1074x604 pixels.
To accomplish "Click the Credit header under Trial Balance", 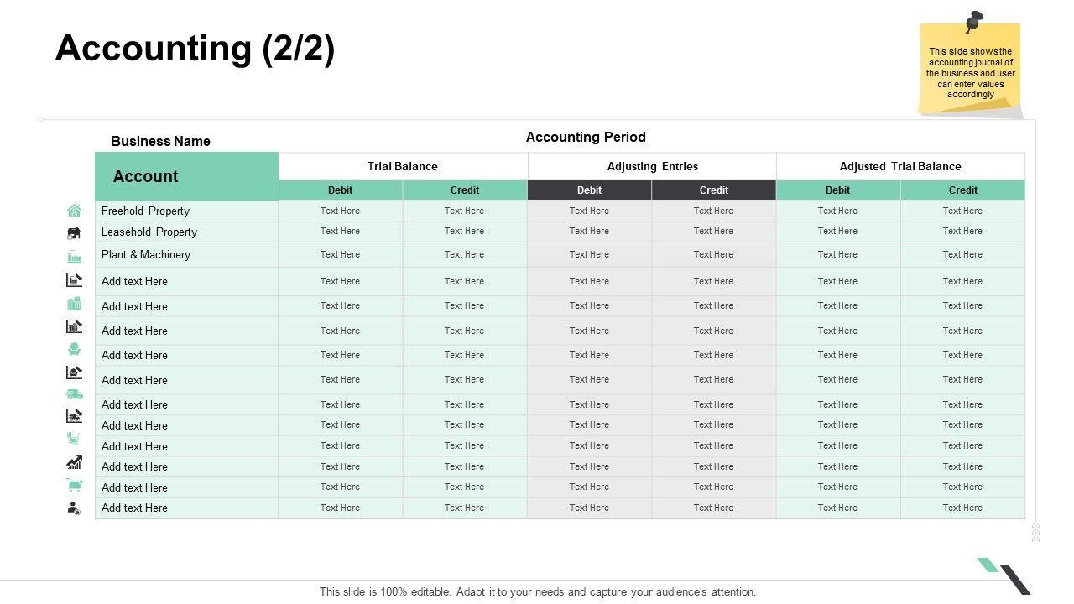I will click(465, 190).
